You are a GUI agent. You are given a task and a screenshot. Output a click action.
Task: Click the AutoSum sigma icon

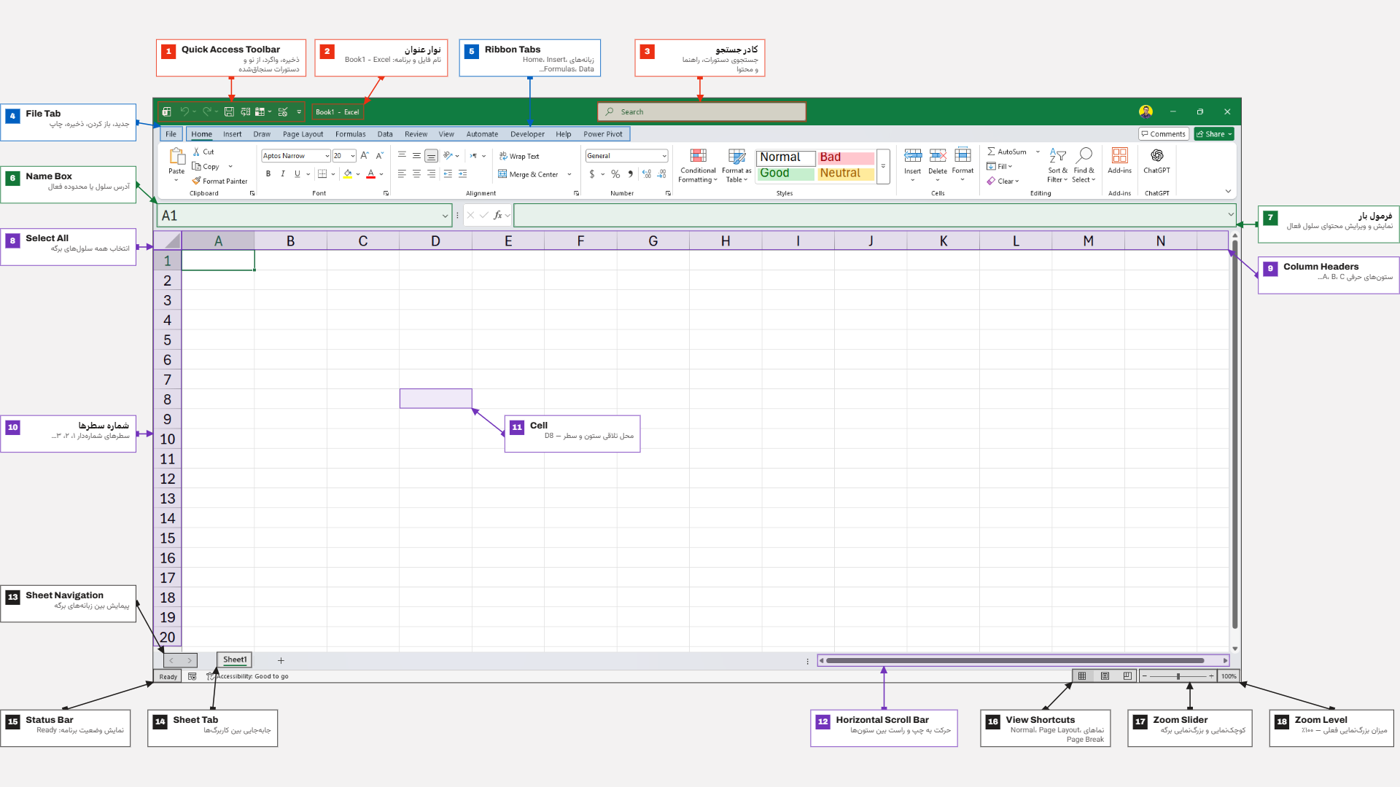pyautogui.click(x=991, y=152)
